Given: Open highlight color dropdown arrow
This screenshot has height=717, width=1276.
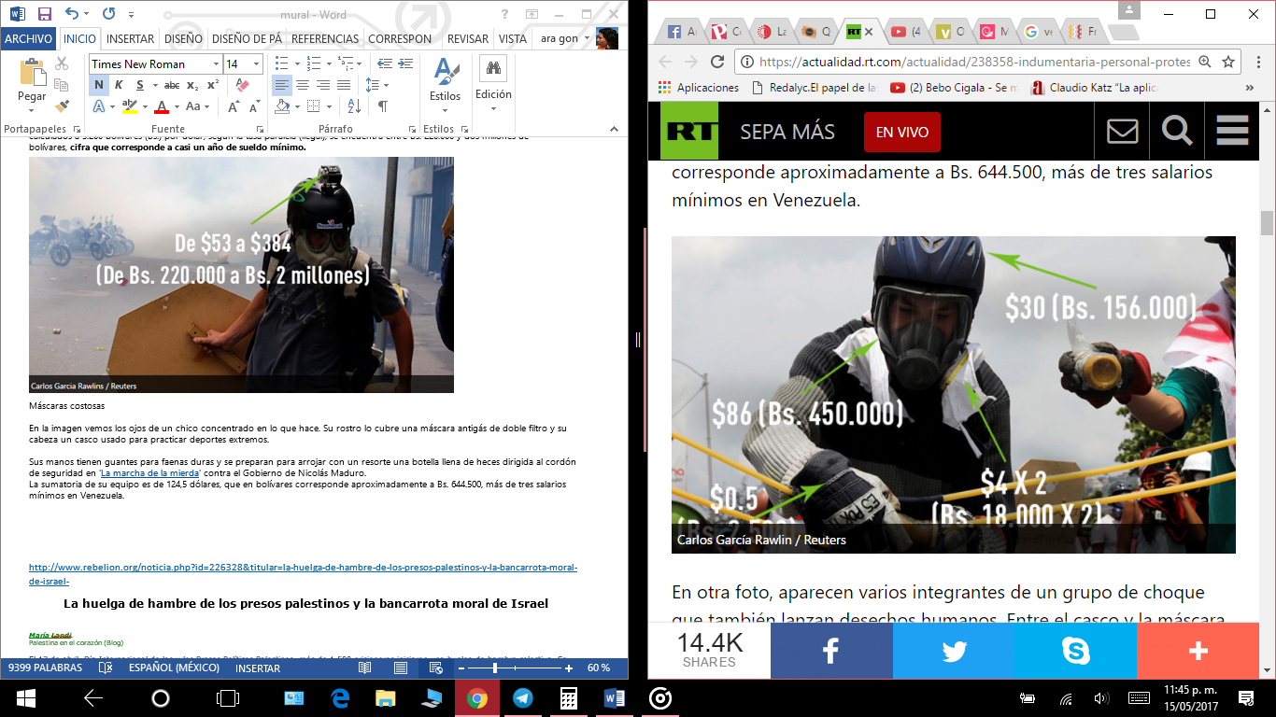Looking at the screenshot, I should point(145,106).
